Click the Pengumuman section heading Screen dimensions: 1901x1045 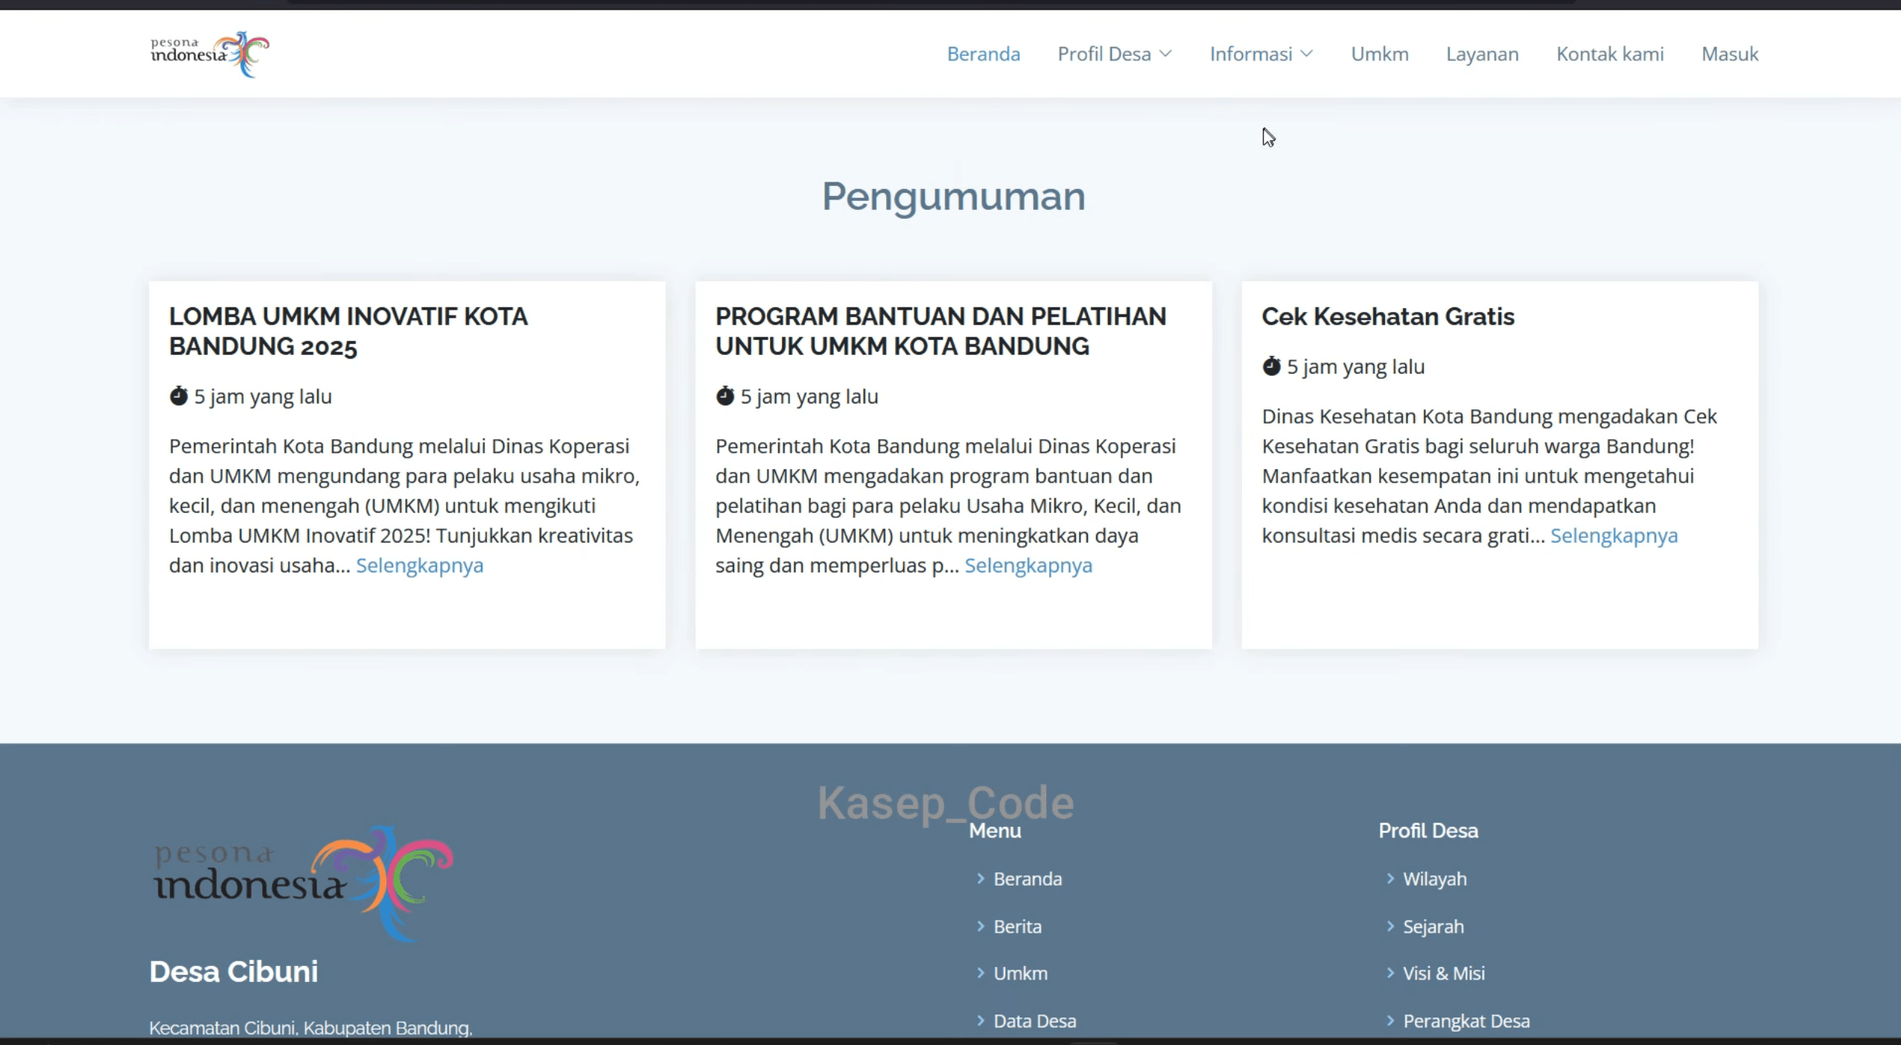pos(953,196)
